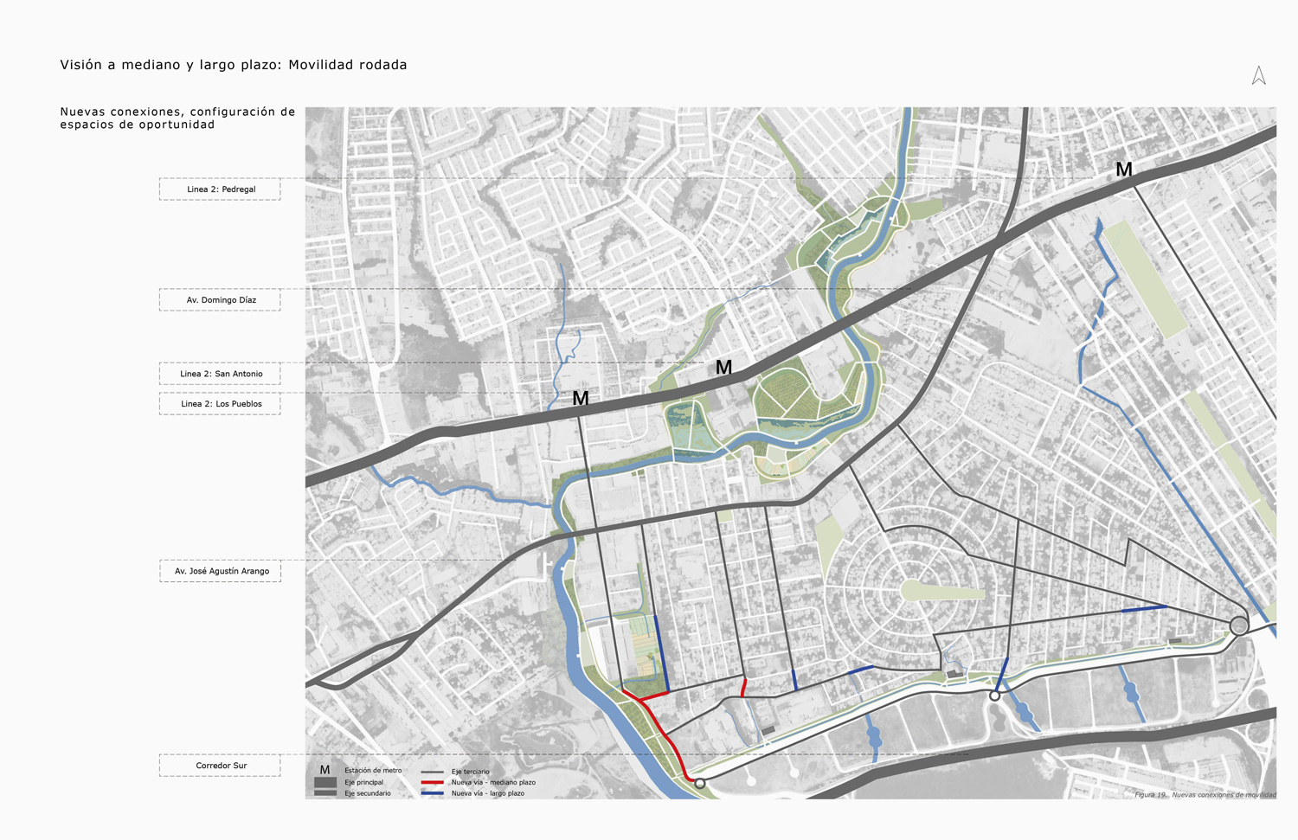Select the metro M marker for Pedregal station

[x=1124, y=170]
